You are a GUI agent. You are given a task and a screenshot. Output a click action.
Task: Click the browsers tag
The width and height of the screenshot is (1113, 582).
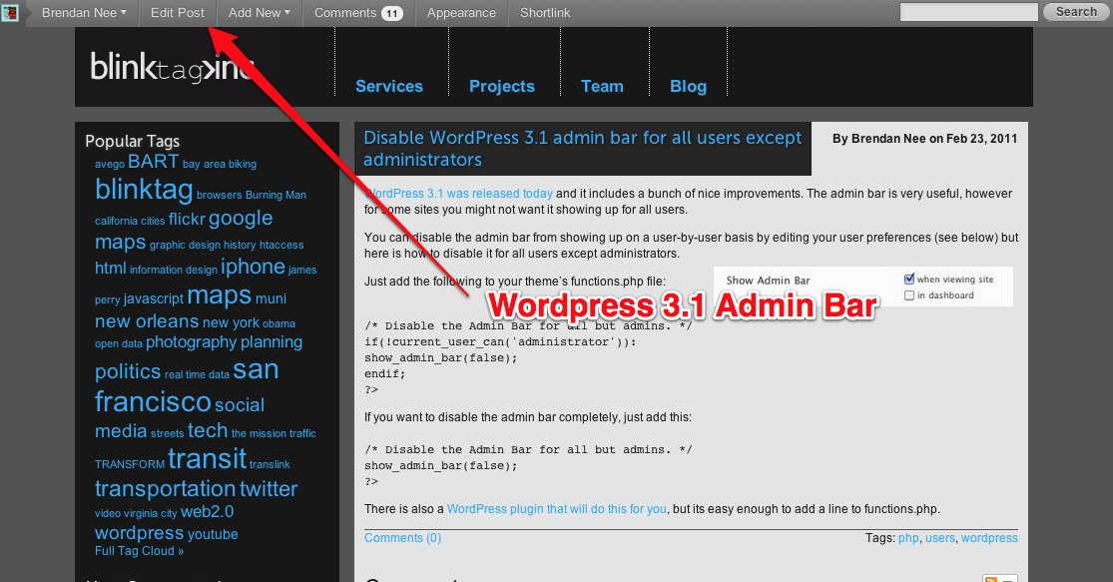pos(220,195)
